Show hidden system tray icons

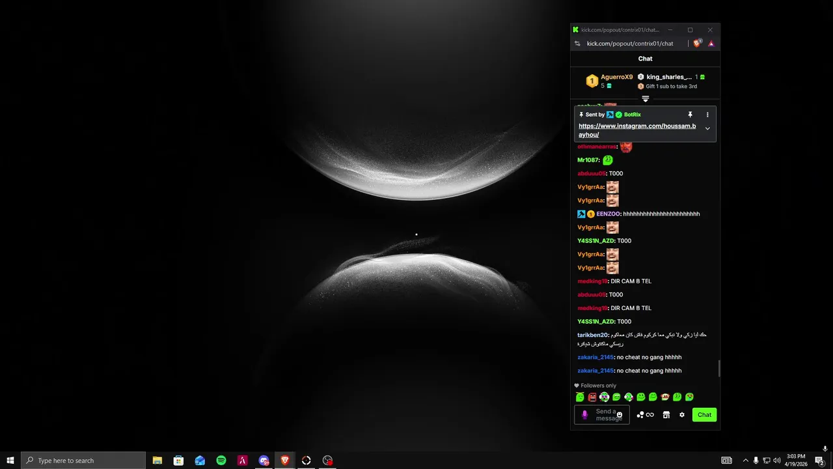pyautogui.click(x=745, y=461)
